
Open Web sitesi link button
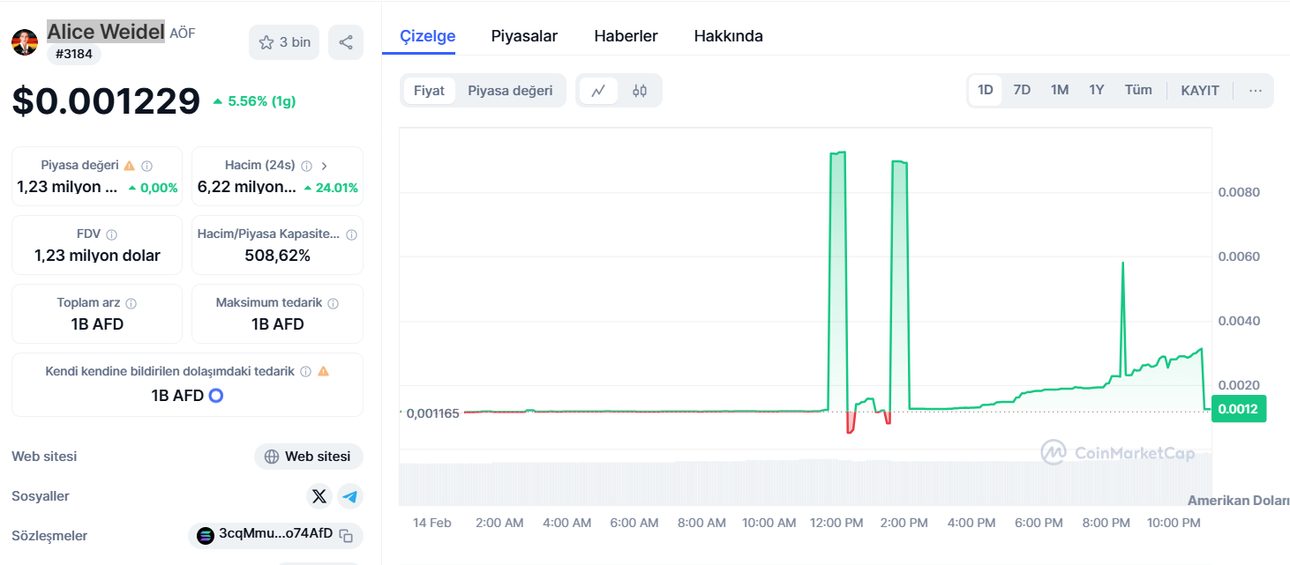click(x=309, y=457)
